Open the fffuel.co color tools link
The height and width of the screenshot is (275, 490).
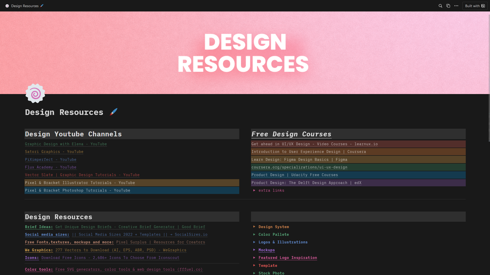[x=129, y=269]
